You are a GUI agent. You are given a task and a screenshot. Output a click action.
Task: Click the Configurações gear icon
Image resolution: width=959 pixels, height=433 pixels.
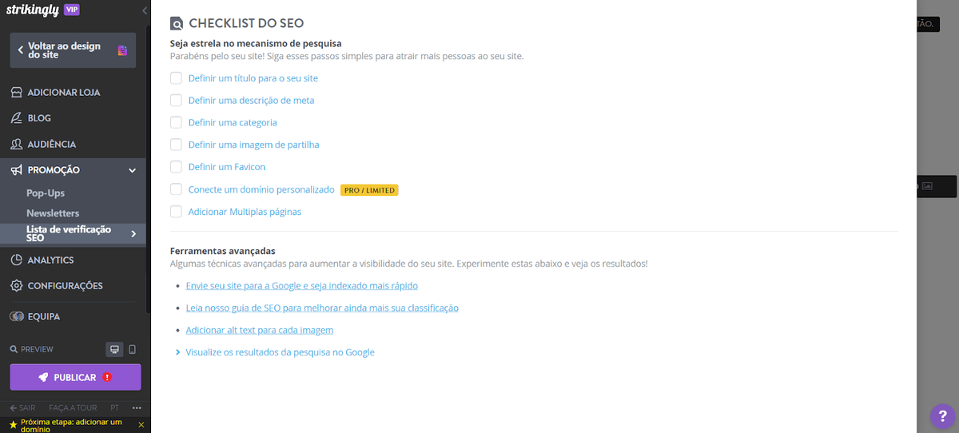(x=16, y=285)
